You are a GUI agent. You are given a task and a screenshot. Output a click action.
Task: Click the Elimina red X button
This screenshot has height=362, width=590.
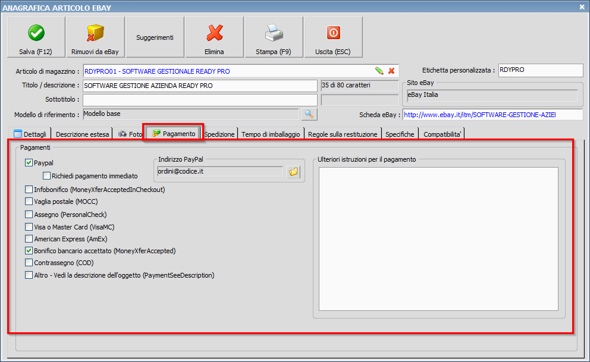(x=215, y=37)
